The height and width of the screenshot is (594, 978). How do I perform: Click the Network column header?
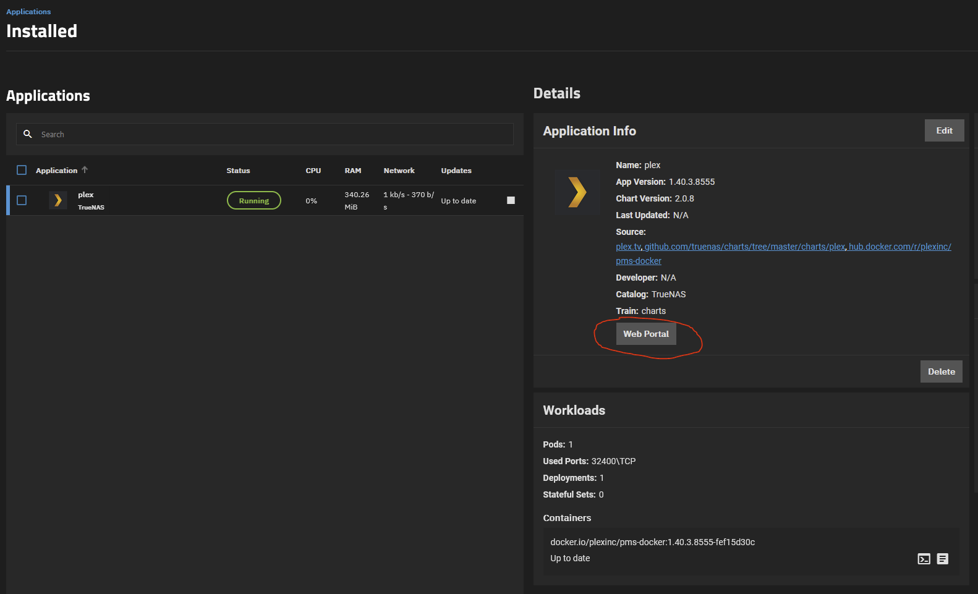[399, 171]
